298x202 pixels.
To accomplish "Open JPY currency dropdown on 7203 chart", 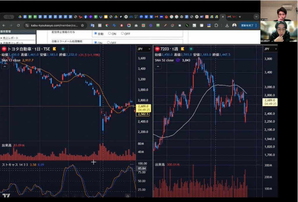I will 270,49.
